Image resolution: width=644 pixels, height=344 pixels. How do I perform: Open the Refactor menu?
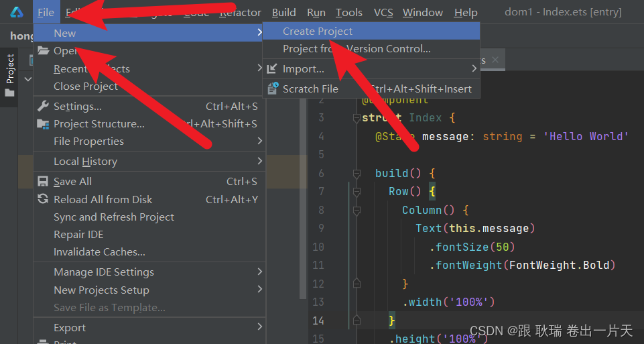(241, 13)
